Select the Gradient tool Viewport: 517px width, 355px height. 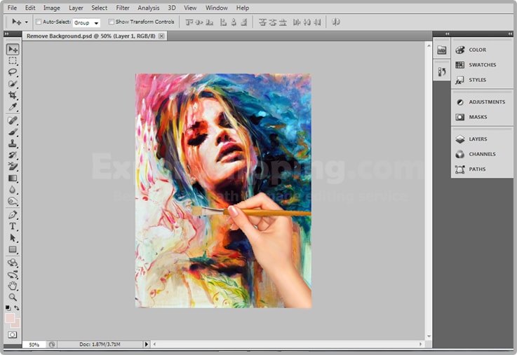(x=13, y=178)
